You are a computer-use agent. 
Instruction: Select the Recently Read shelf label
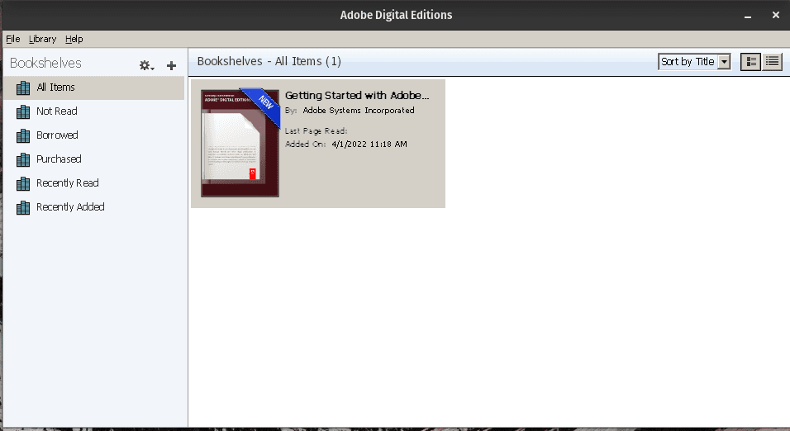(68, 182)
